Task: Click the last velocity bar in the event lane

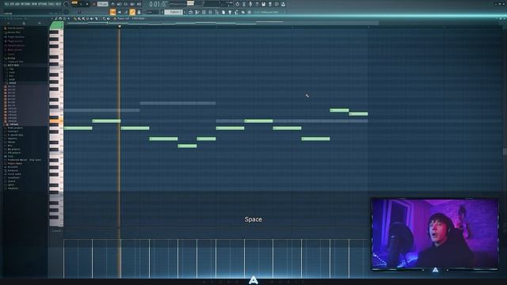Action: click(x=349, y=259)
